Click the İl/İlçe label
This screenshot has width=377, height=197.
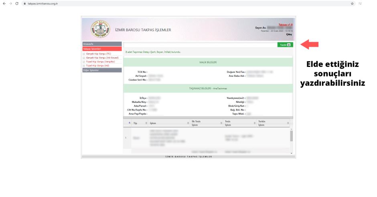[x=143, y=98]
